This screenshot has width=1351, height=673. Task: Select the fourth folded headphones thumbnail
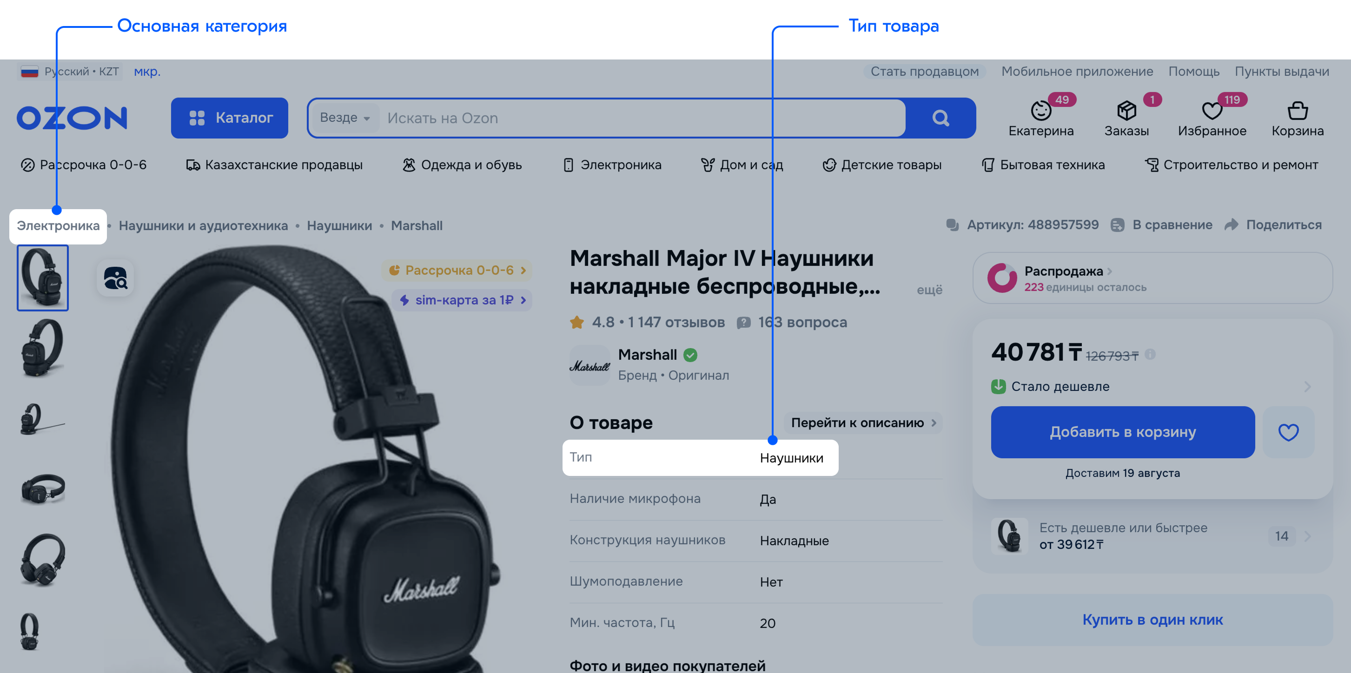(x=42, y=488)
